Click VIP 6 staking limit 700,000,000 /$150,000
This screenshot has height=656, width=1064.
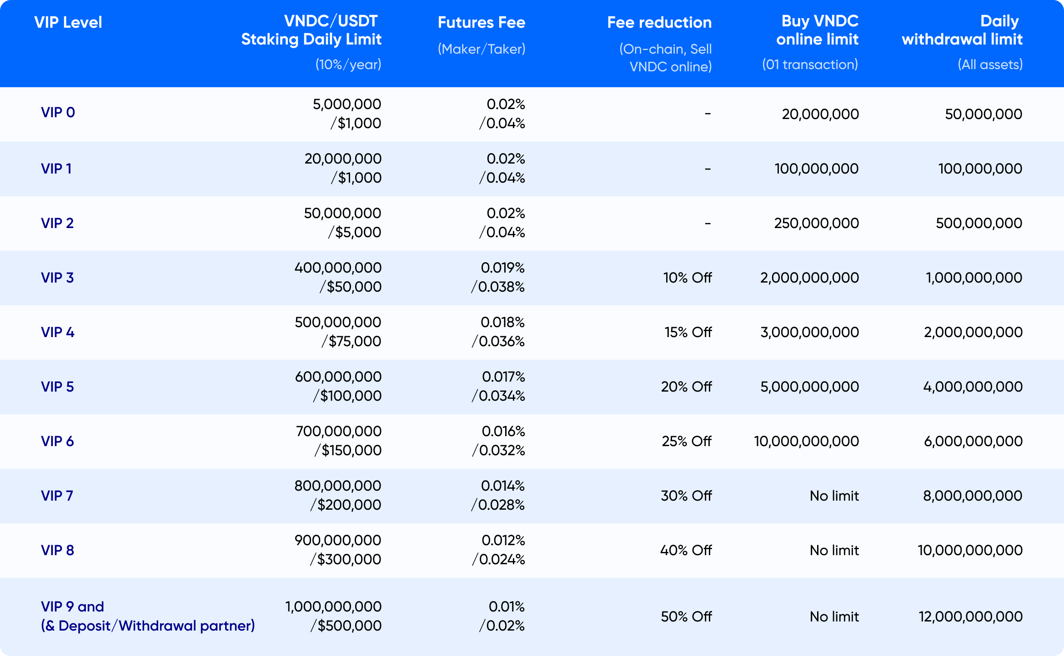339,441
